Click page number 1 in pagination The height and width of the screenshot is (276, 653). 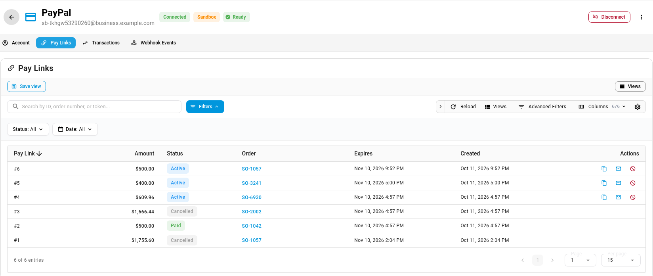coord(538,260)
